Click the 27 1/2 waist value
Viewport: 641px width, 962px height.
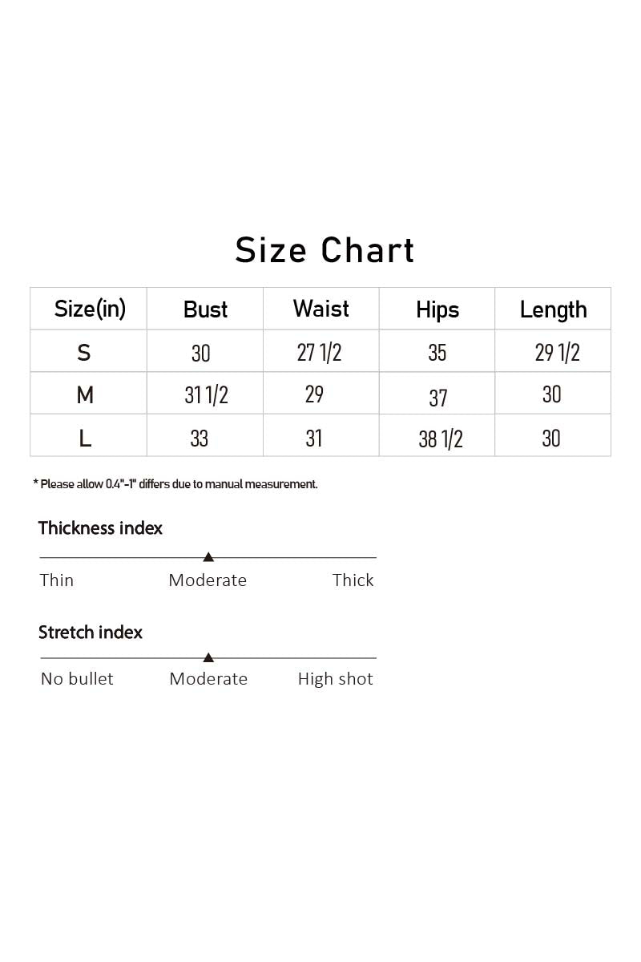[x=320, y=352]
